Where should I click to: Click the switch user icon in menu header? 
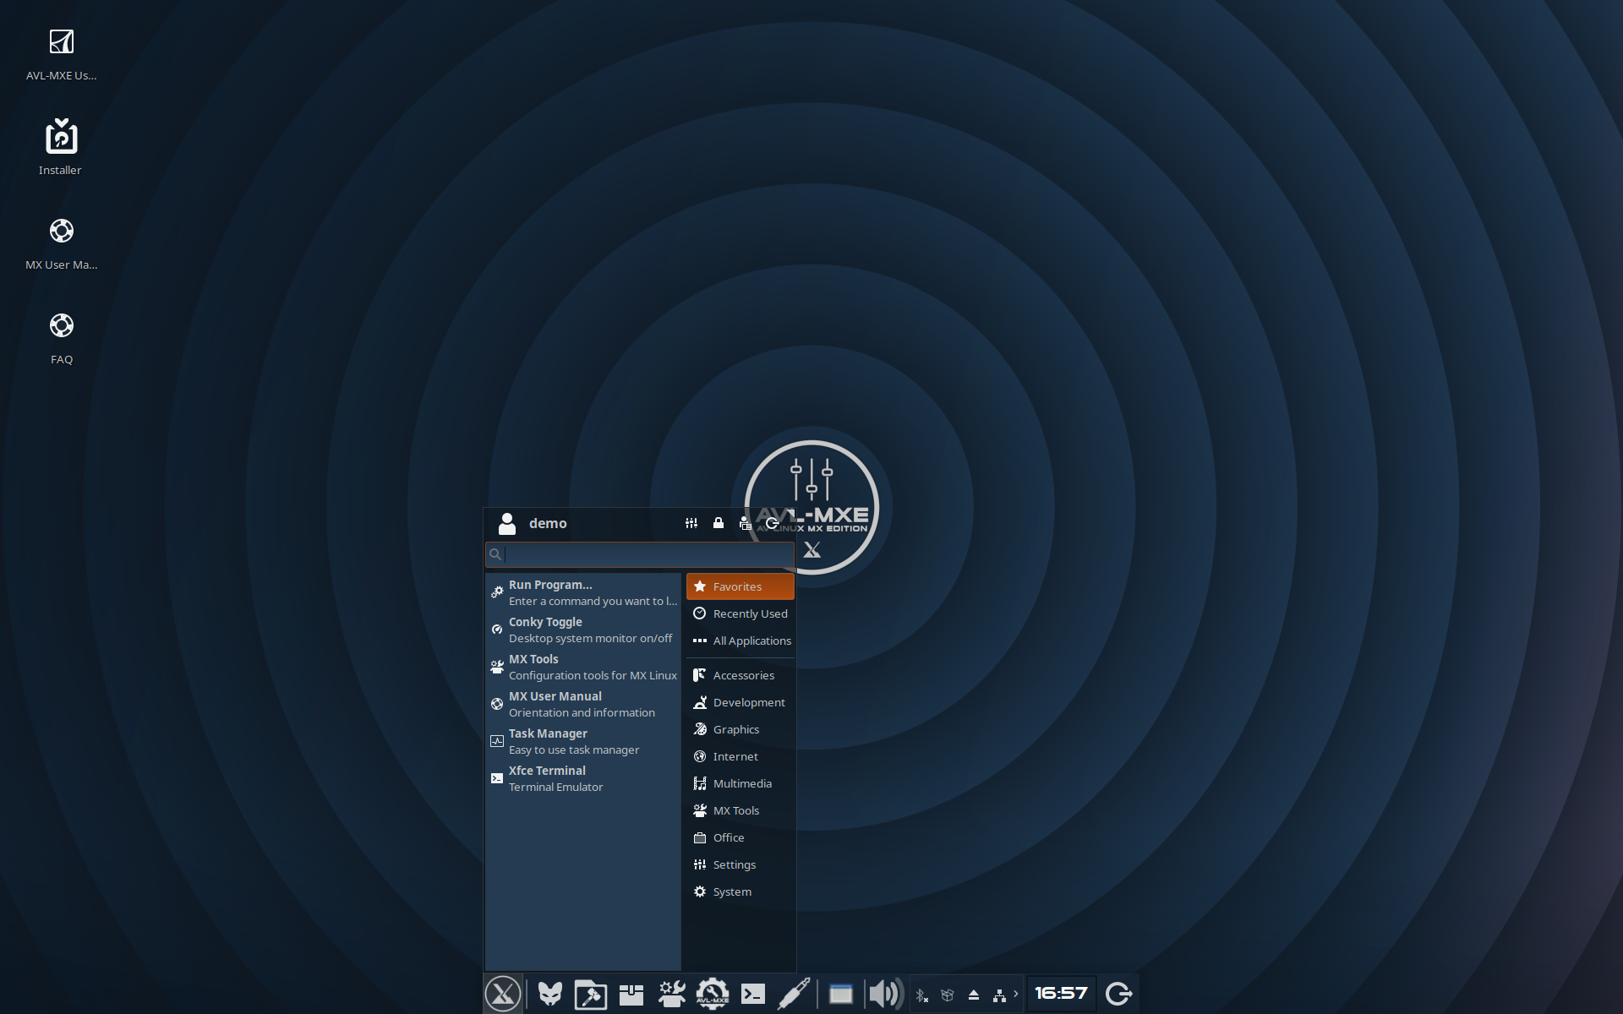745,523
